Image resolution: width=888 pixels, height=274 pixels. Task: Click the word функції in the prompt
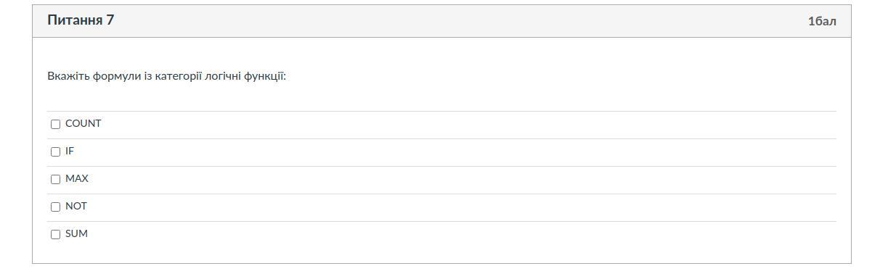pos(265,76)
